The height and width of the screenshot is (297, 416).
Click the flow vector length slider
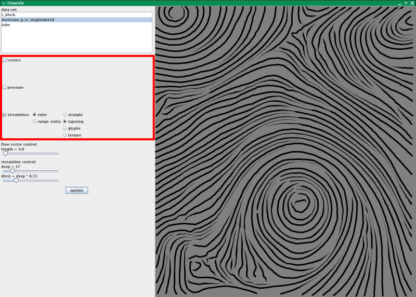[30, 154]
